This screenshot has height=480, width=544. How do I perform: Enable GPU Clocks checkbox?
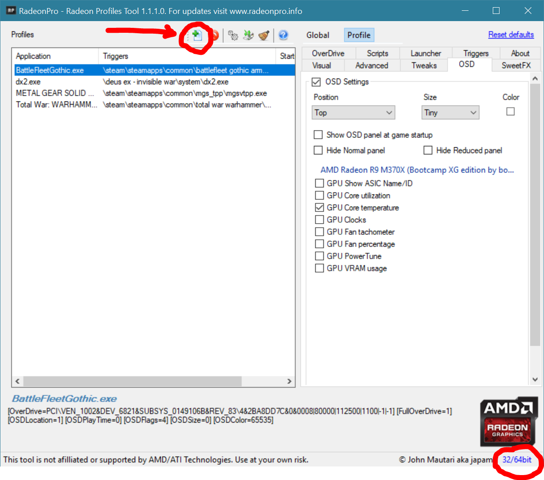319,220
